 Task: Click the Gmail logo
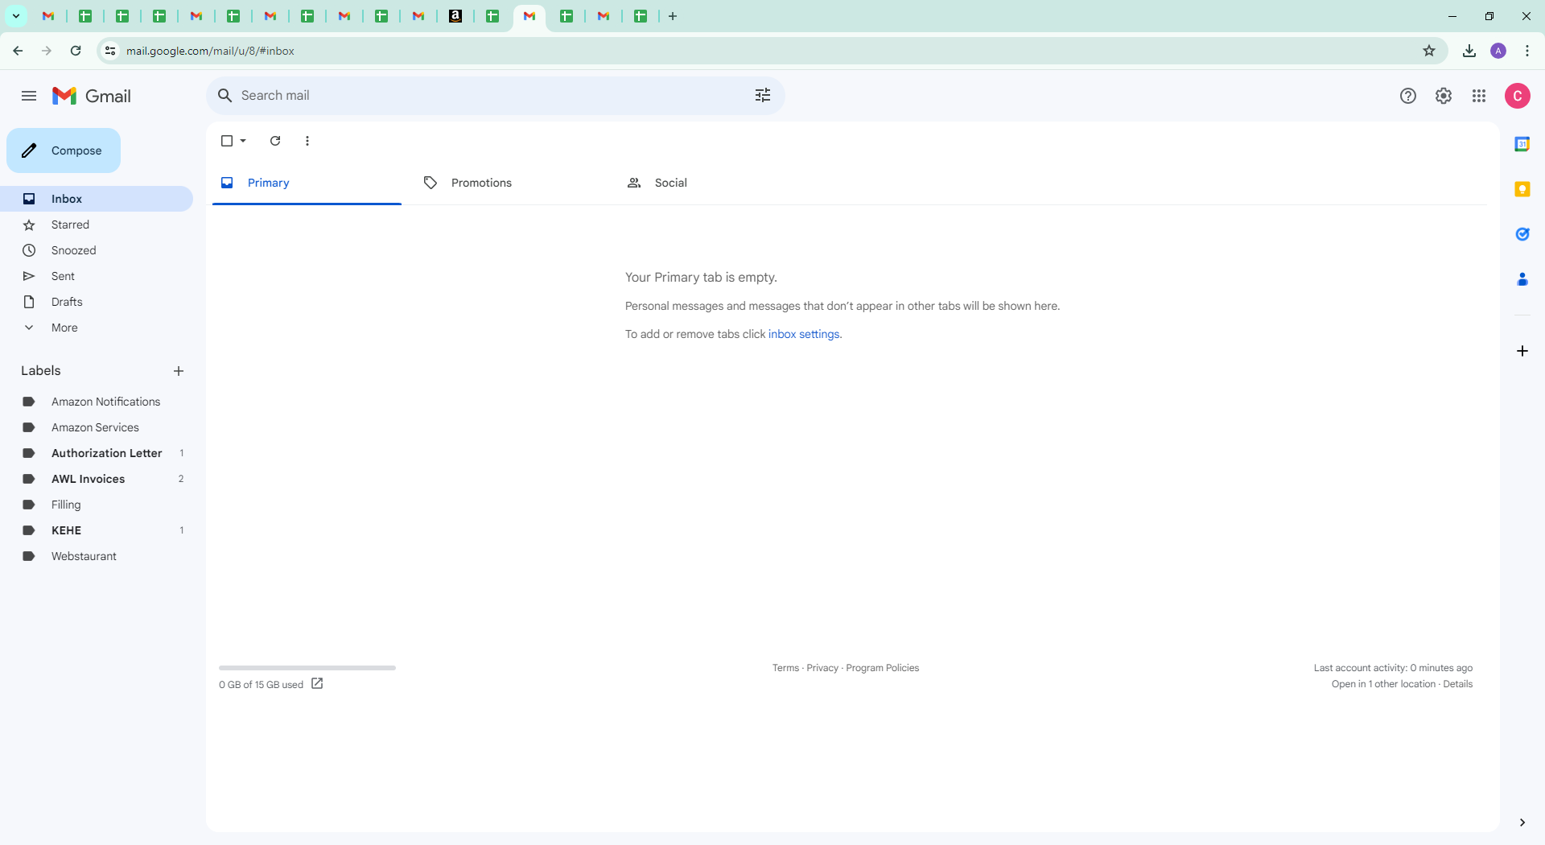pos(92,96)
